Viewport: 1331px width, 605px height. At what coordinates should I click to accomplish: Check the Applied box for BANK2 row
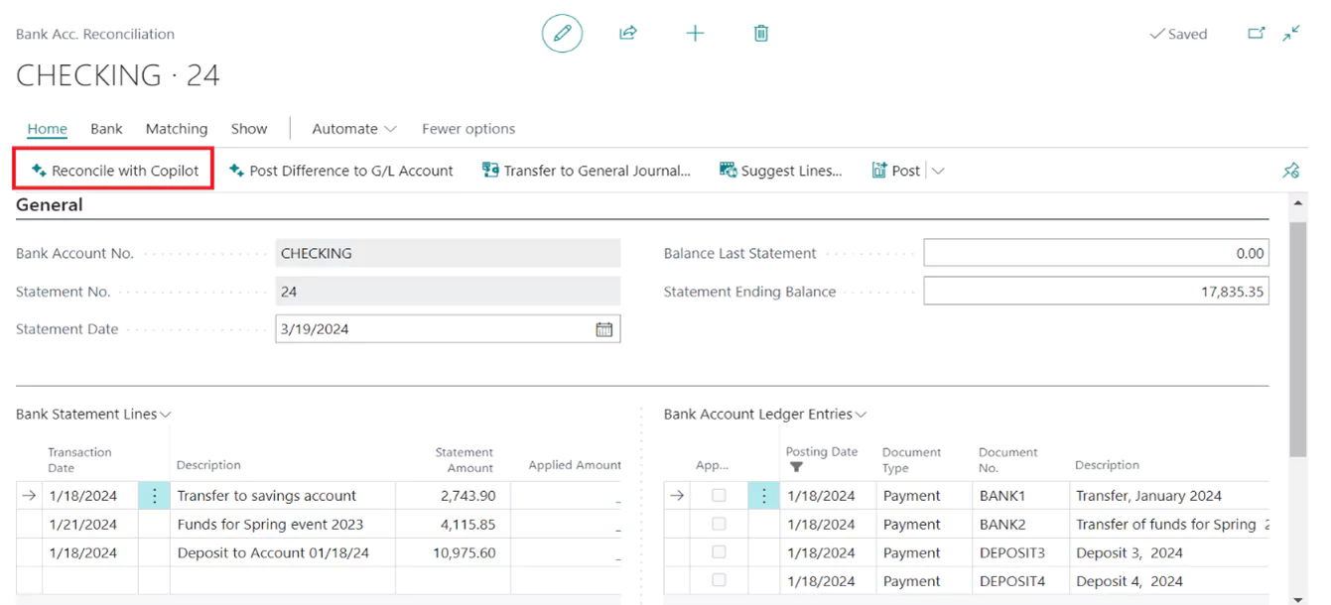[x=719, y=524]
